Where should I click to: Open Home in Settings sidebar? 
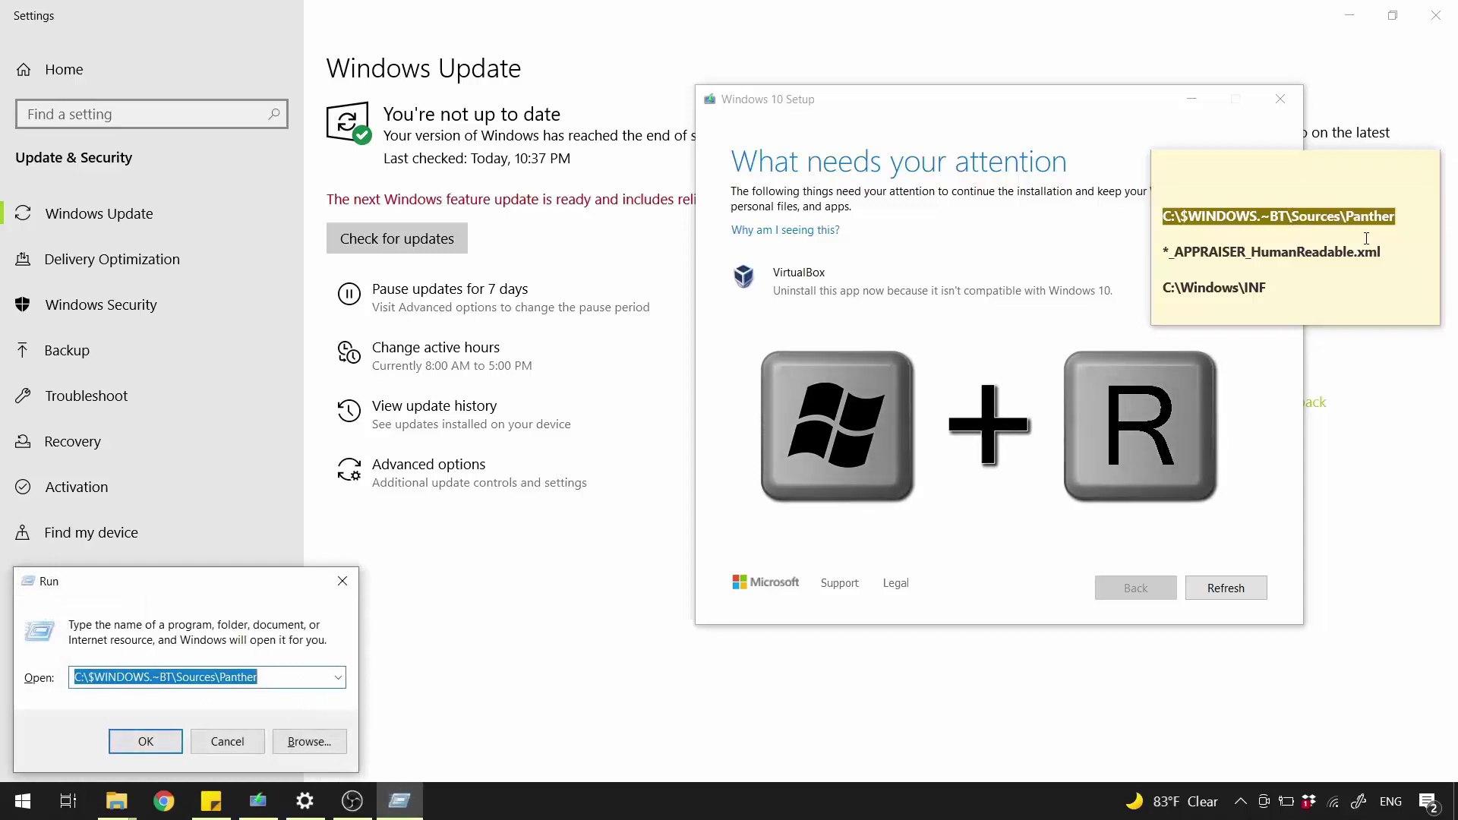[64, 69]
